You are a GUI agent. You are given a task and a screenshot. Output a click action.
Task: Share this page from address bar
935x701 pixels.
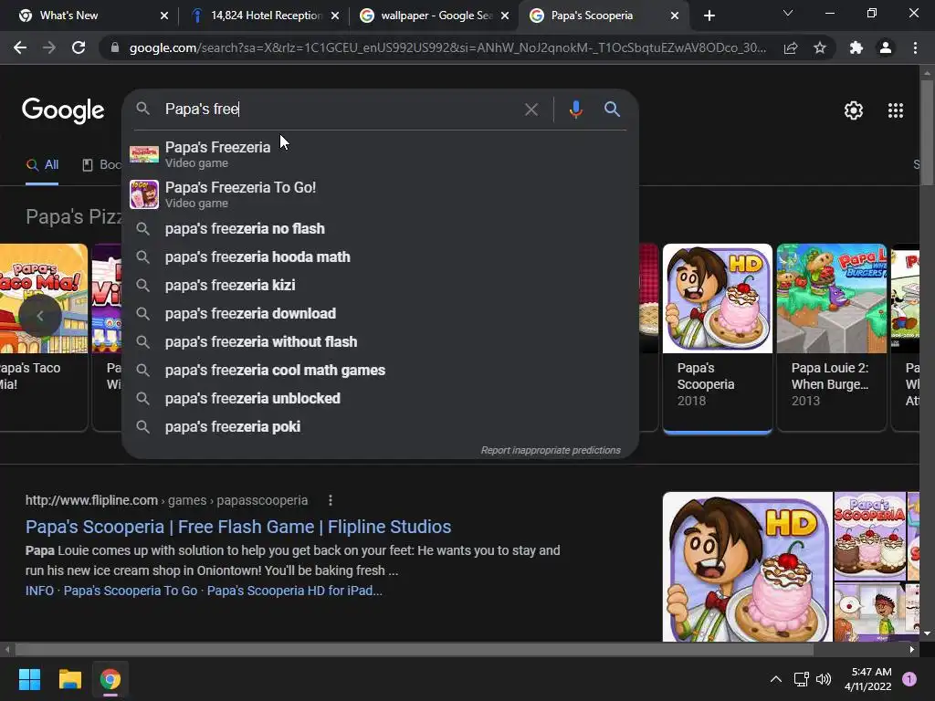click(791, 47)
